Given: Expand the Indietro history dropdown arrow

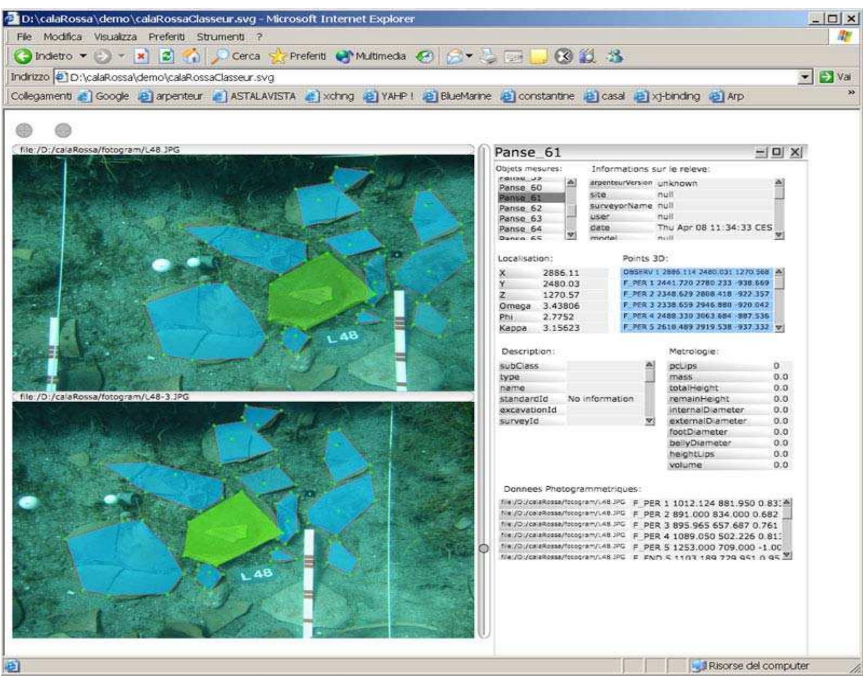Looking at the screenshot, I should 83,56.
